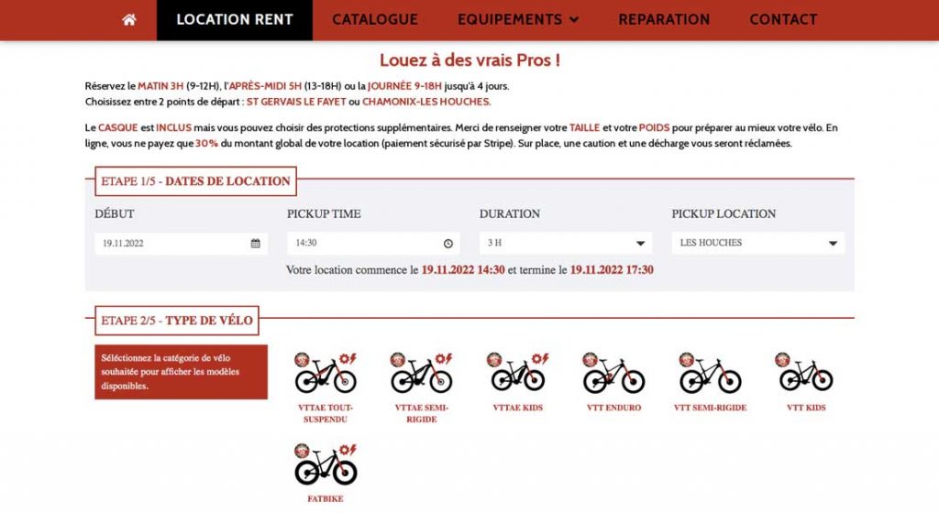Choose the VTT Semi-Rigide bike icon

711,373
